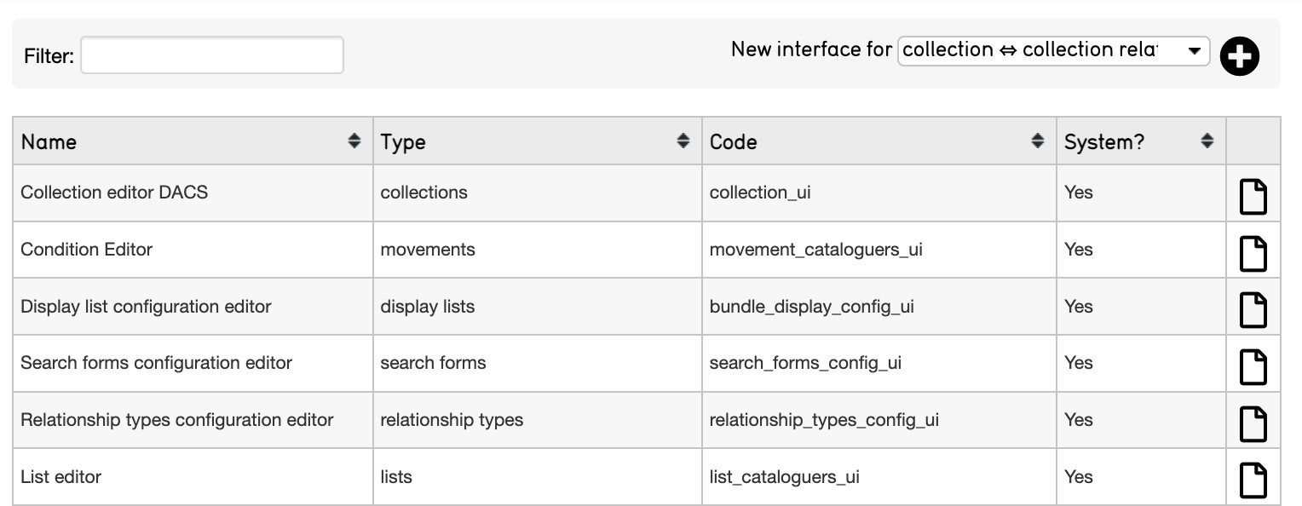Sort table using Type column arrows
This screenshot has height=506, width=1302.
(683, 141)
